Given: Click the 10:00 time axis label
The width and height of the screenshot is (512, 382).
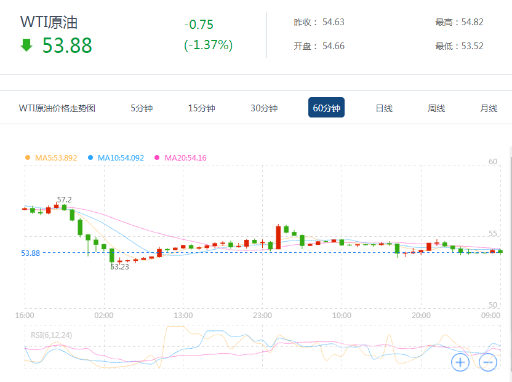Looking at the screenshot, I should point(342,316).
